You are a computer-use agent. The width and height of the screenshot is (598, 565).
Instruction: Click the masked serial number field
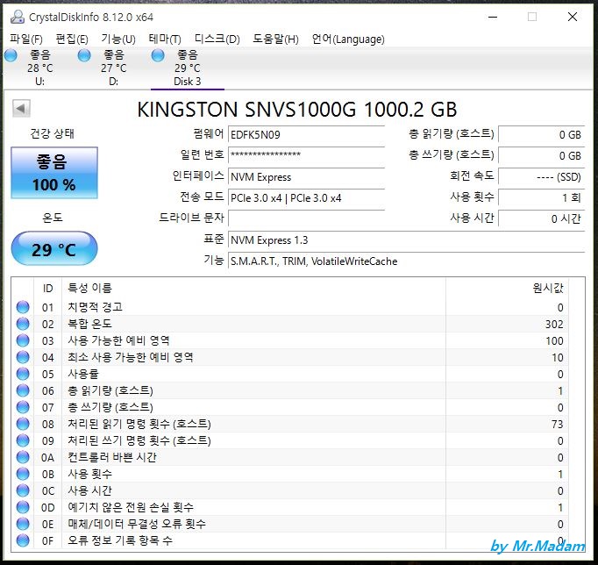306,155
